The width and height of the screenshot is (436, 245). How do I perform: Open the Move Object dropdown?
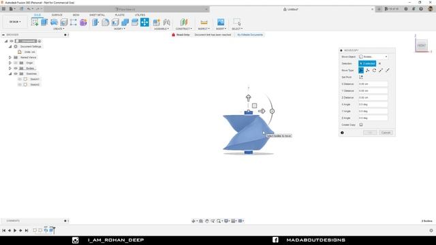(x=373, y=56)
